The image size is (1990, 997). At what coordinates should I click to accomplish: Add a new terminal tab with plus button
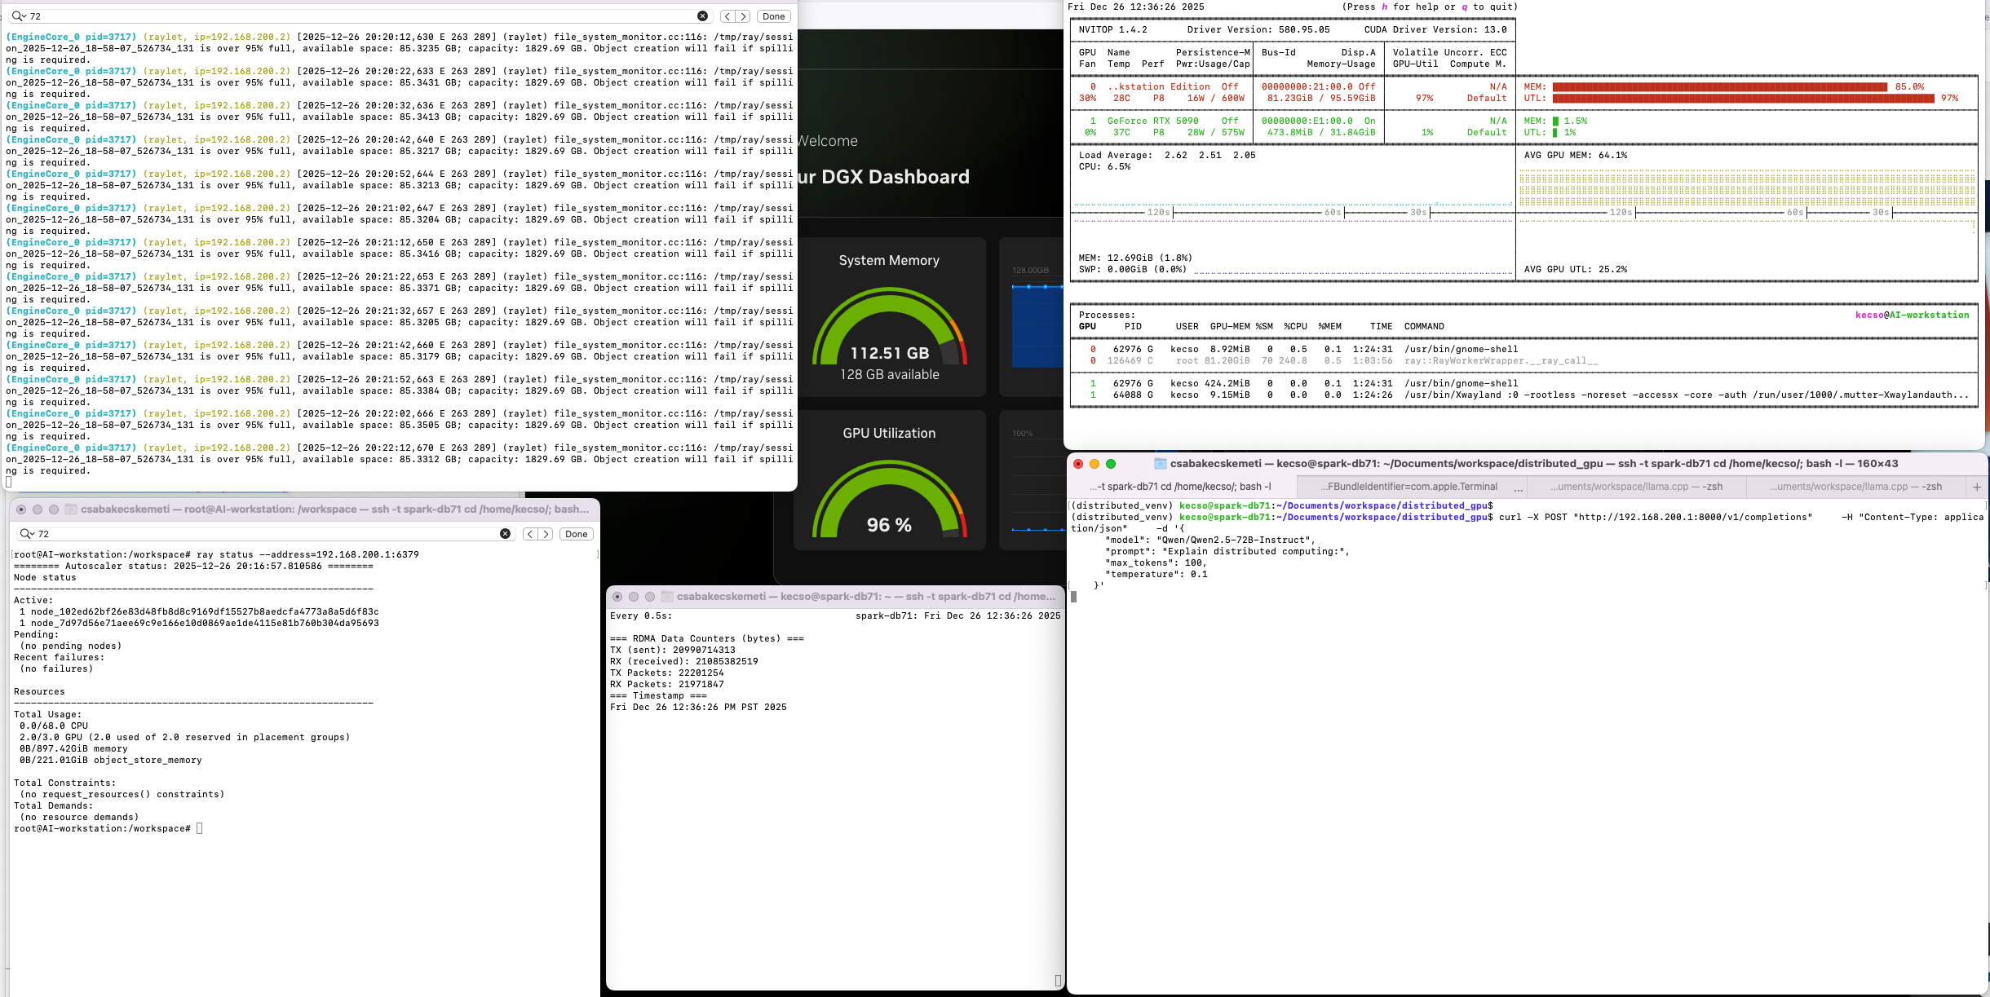click(x=1976, y=487)
